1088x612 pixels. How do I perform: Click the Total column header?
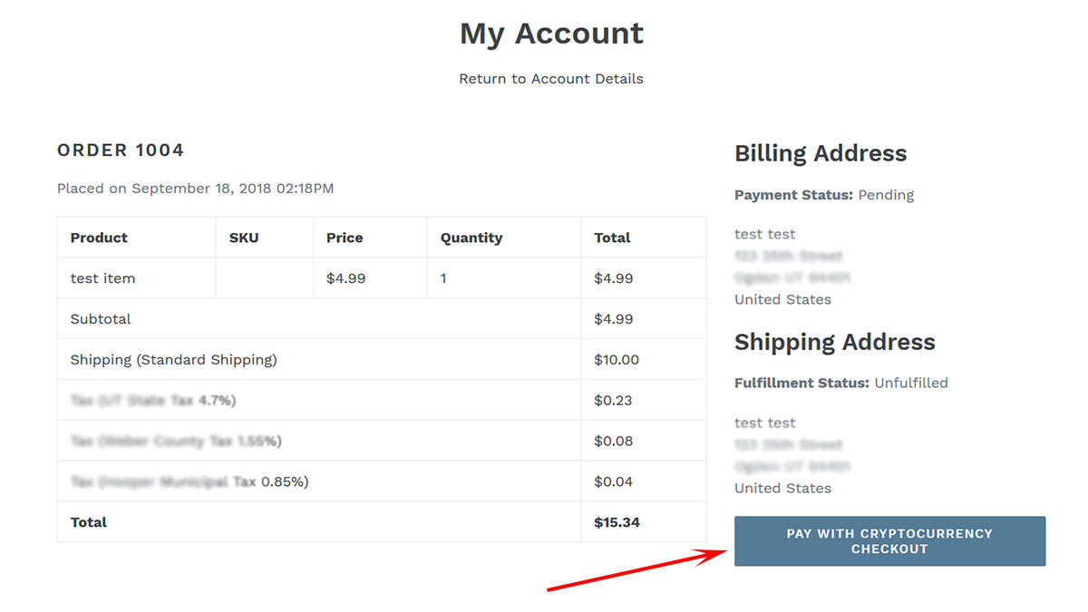click(612, 238)
